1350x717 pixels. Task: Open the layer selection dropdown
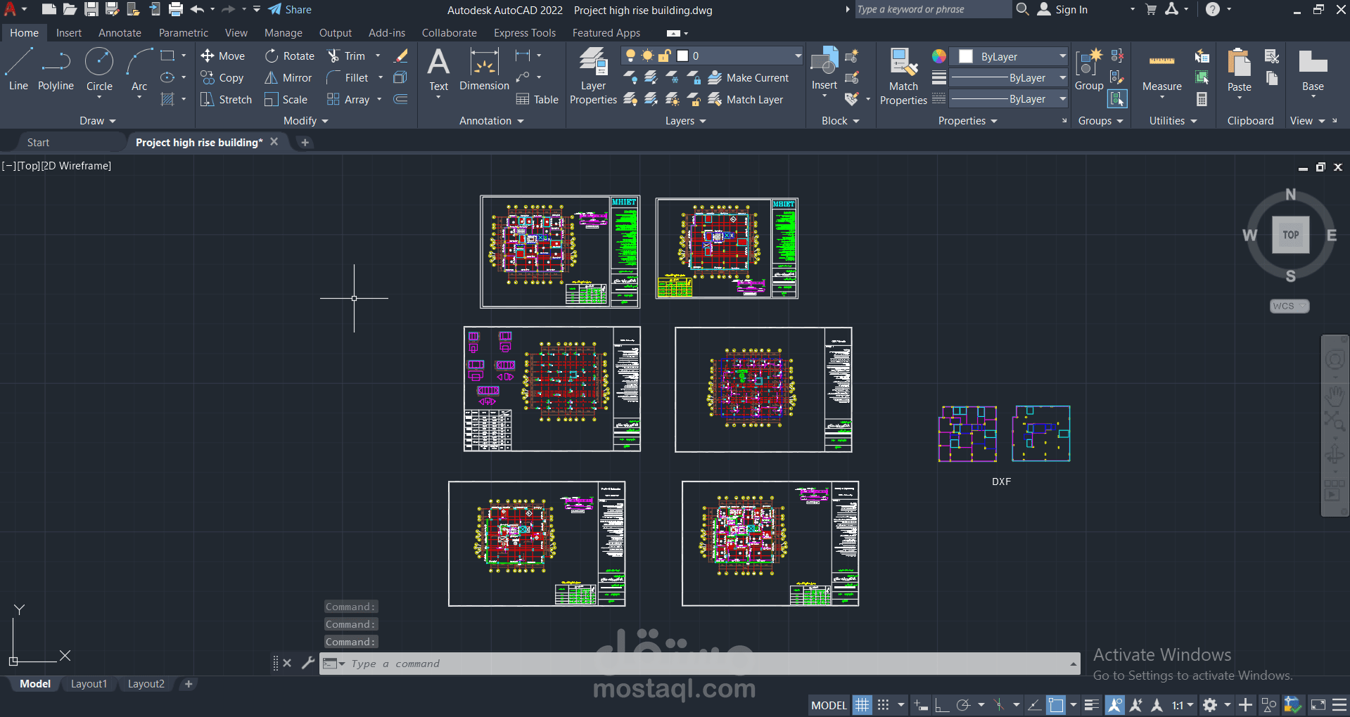pos(798,56)
